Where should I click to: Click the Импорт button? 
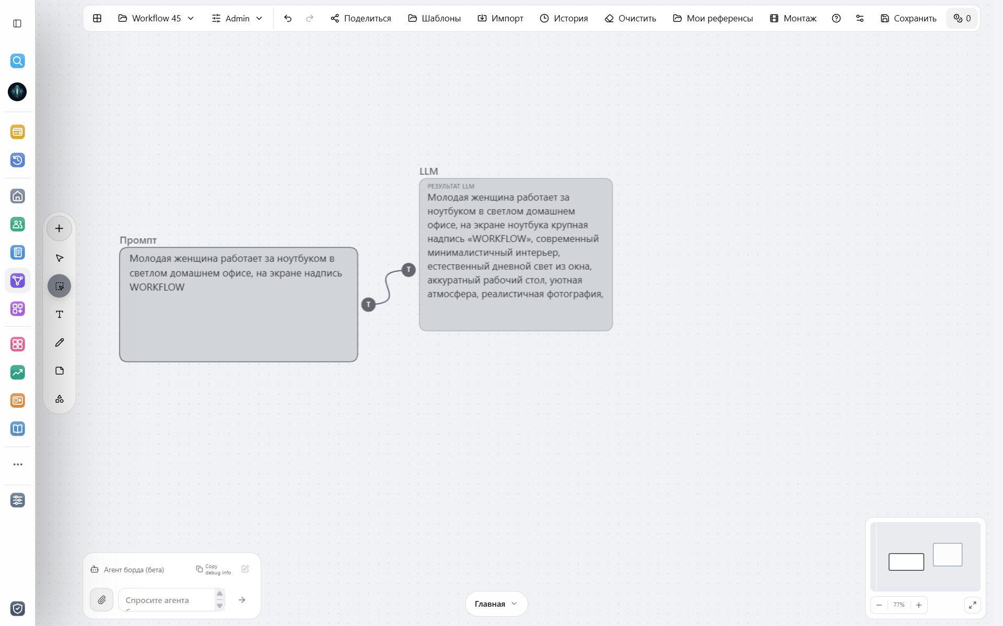[x=500, y=18]
